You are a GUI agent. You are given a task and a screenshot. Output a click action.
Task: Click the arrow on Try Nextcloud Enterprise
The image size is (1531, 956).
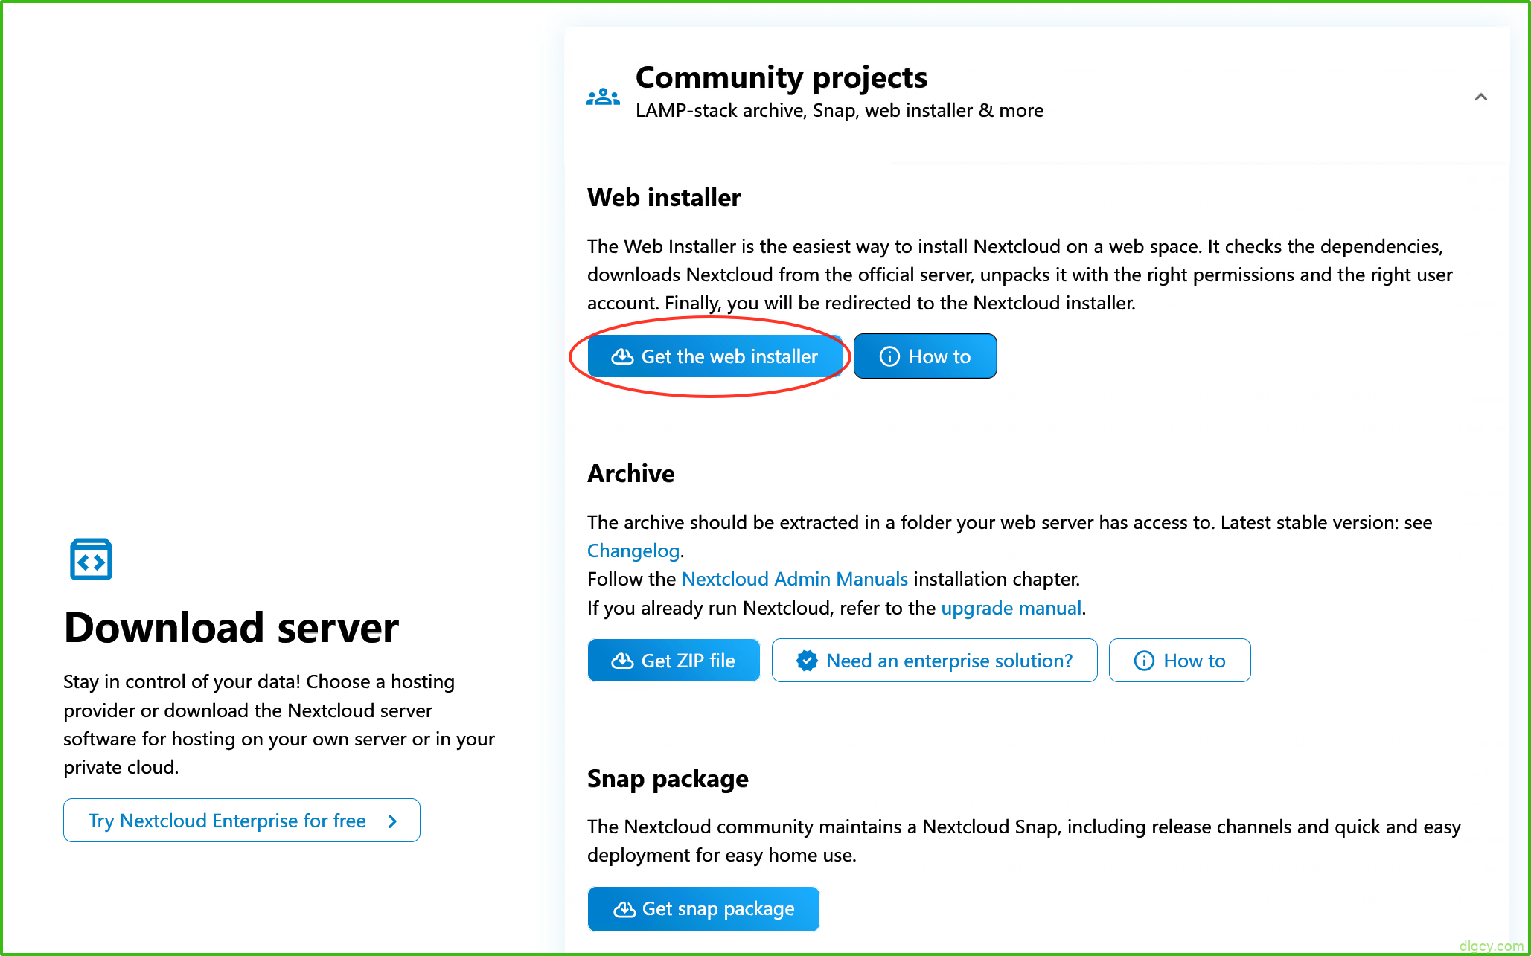tap(392, 821)
